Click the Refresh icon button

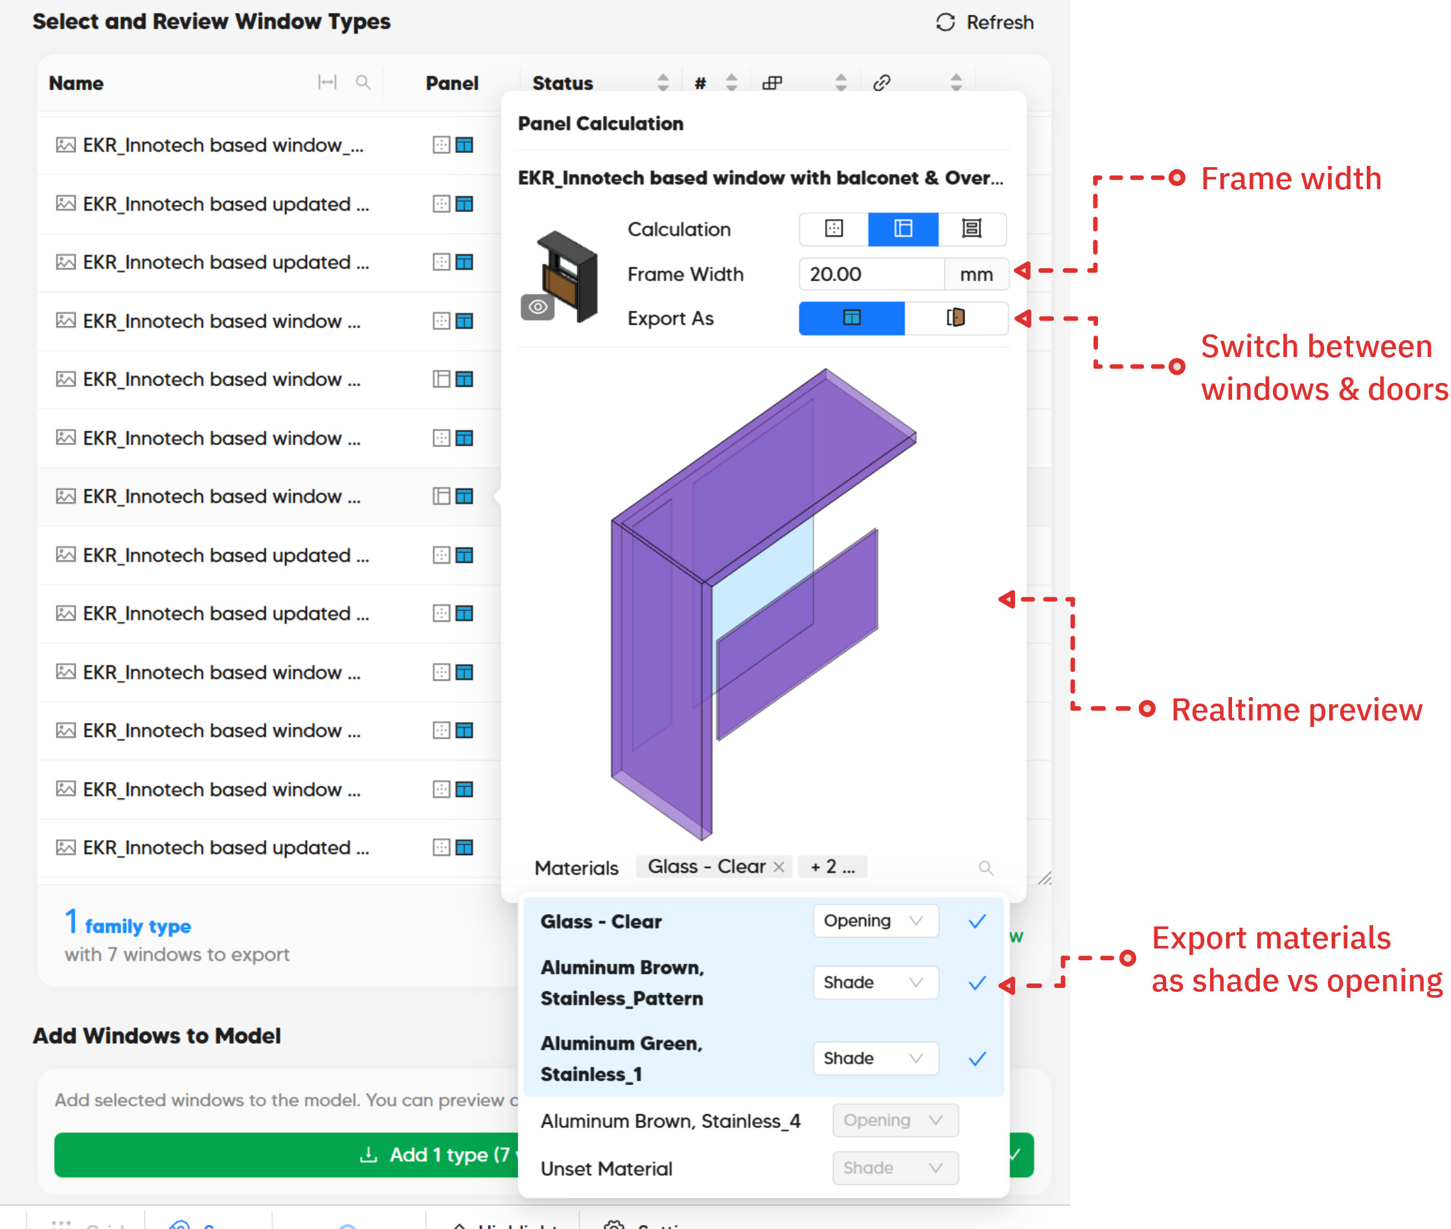point(944,22)
